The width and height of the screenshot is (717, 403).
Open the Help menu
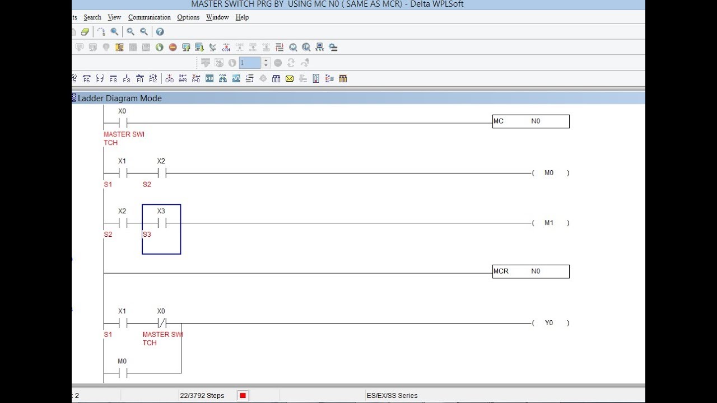(x=242, y=17)
